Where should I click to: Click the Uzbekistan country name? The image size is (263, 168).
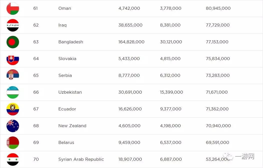[x=70, y=92]
